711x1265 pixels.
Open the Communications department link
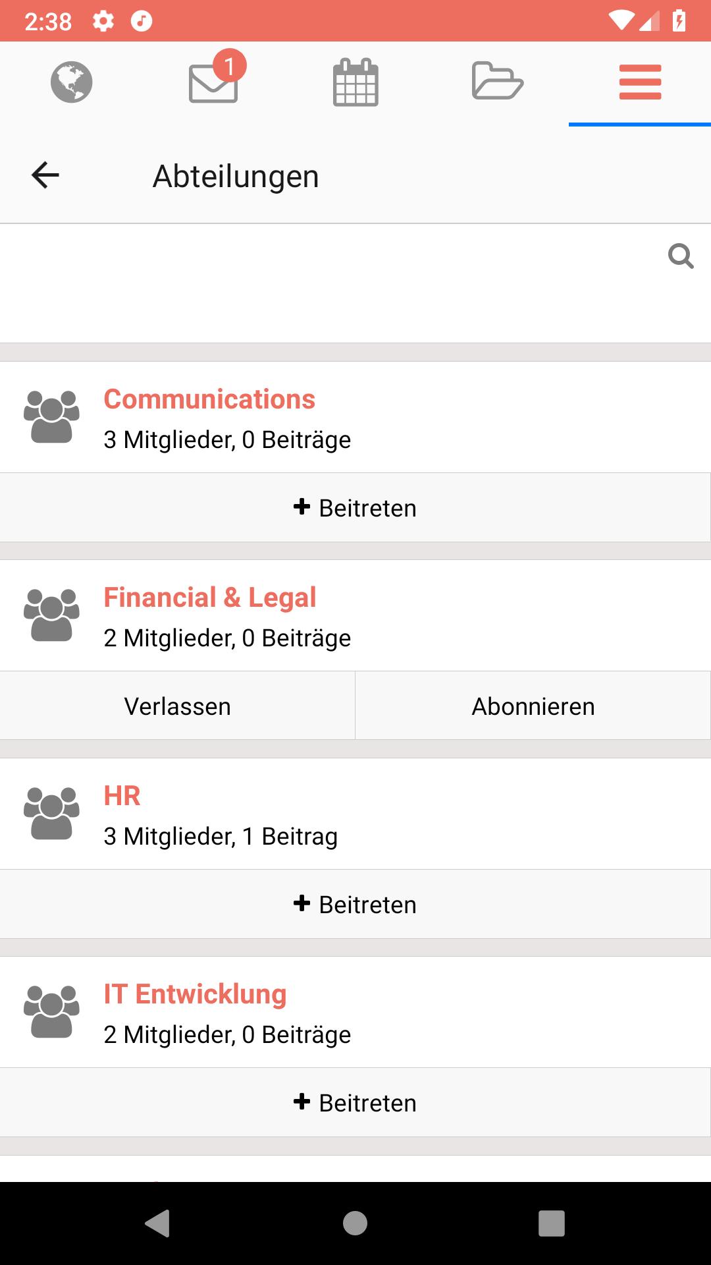[209, 399]
